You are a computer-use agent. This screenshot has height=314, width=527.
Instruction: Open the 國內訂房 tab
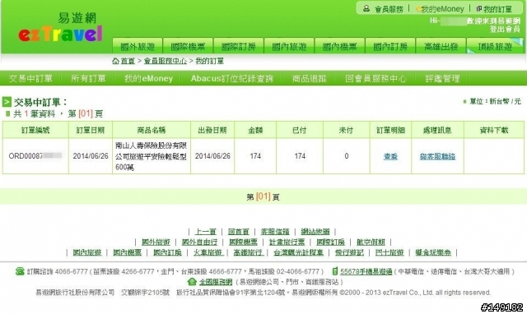[x=390, y=46]
